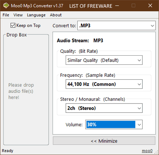Open the Frequency sample rate dropdown
The height and width of the screenshot is (155, 159).
point(104,84)
